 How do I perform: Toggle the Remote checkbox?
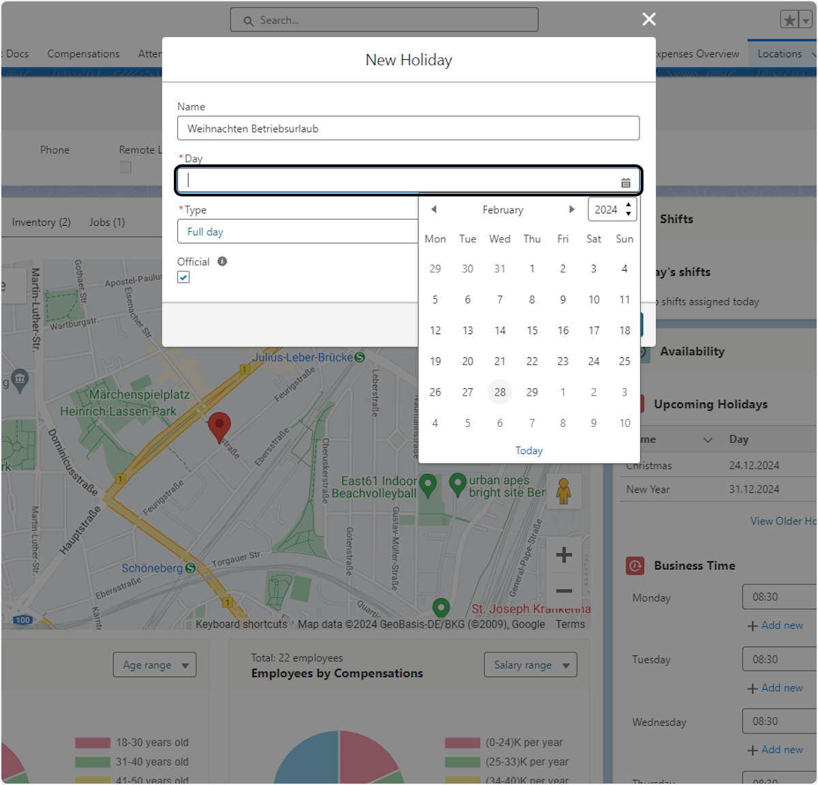click(x=125, y=167)
